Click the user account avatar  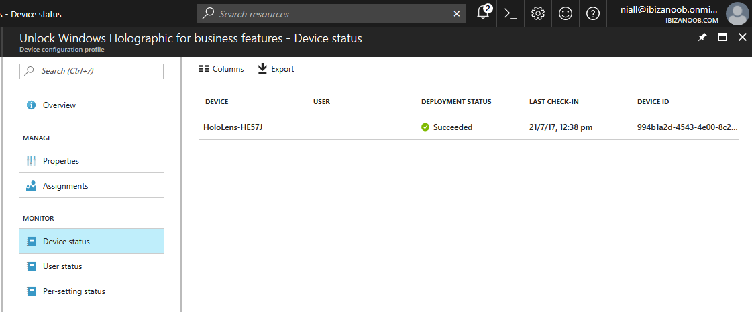(738, 13)
